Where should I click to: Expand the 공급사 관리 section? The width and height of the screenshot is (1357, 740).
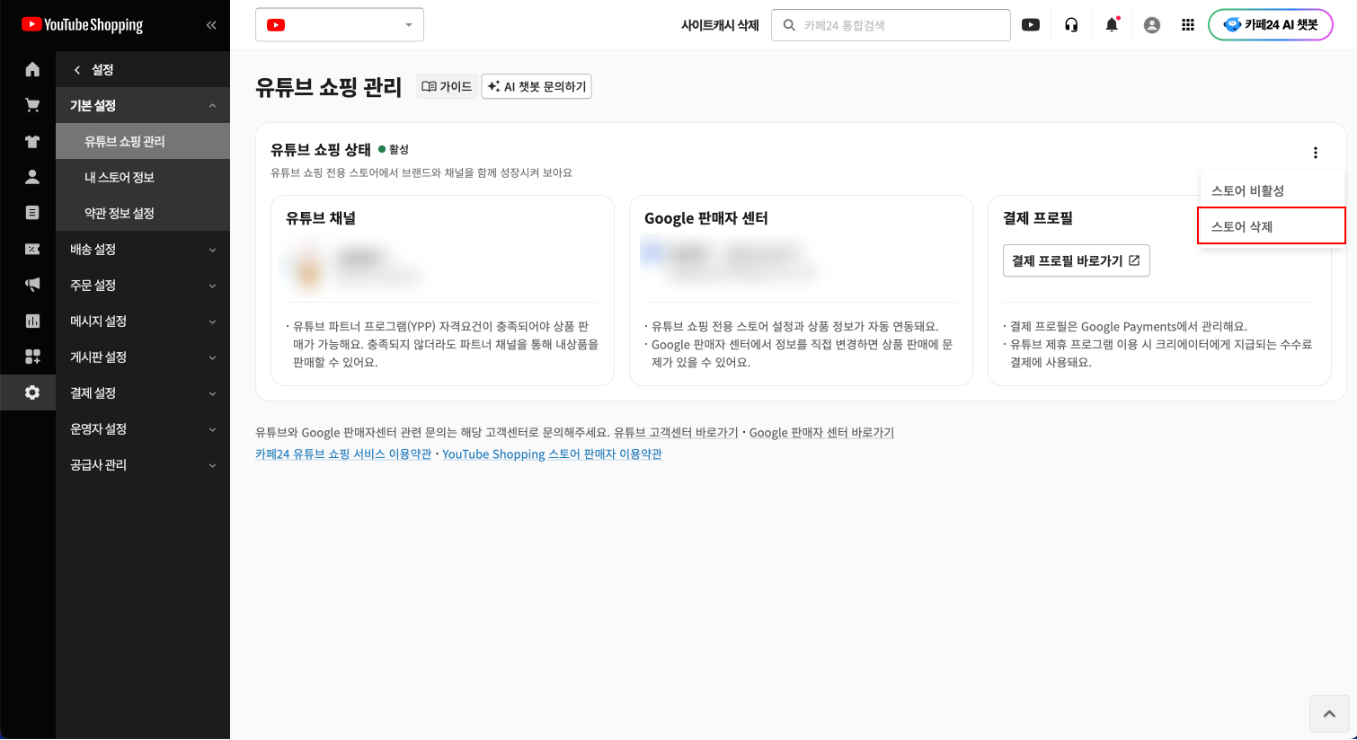[143, 464]
